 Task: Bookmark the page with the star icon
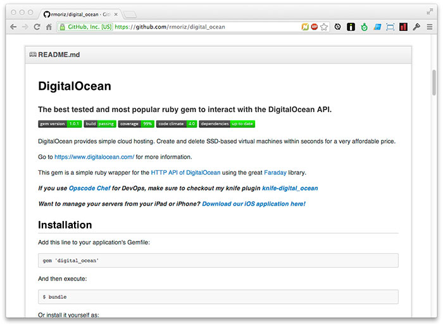pos(324,27)
